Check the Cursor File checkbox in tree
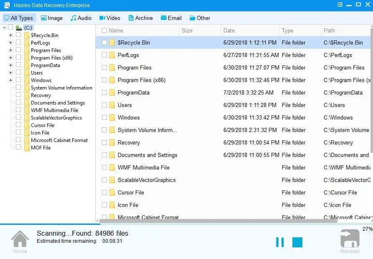 click(x=18, y=125)
